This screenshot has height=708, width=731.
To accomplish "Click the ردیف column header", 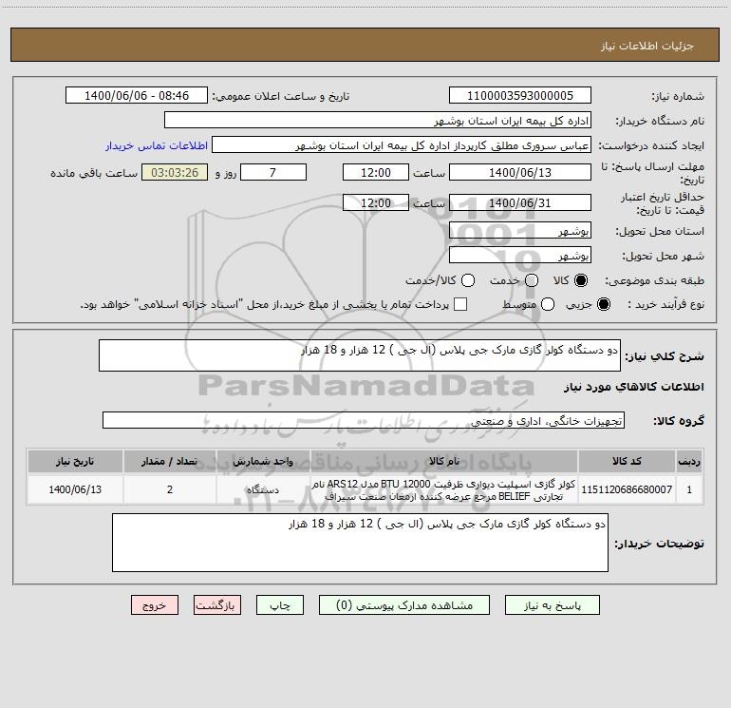I will tap(689, 462).
